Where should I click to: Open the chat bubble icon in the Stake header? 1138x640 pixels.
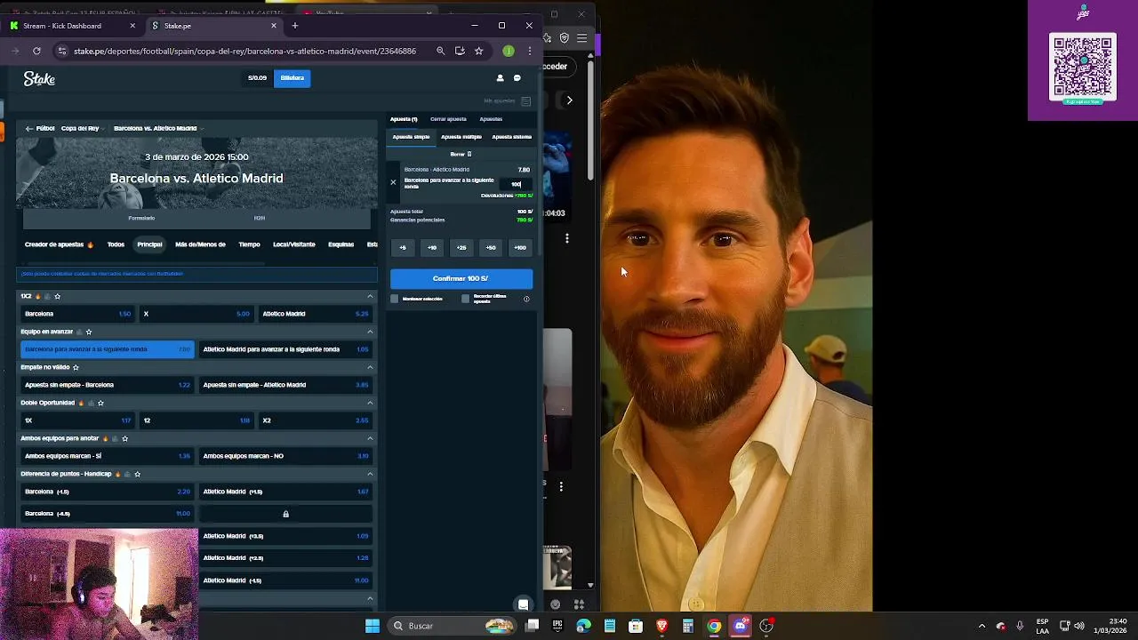point(517,78)
